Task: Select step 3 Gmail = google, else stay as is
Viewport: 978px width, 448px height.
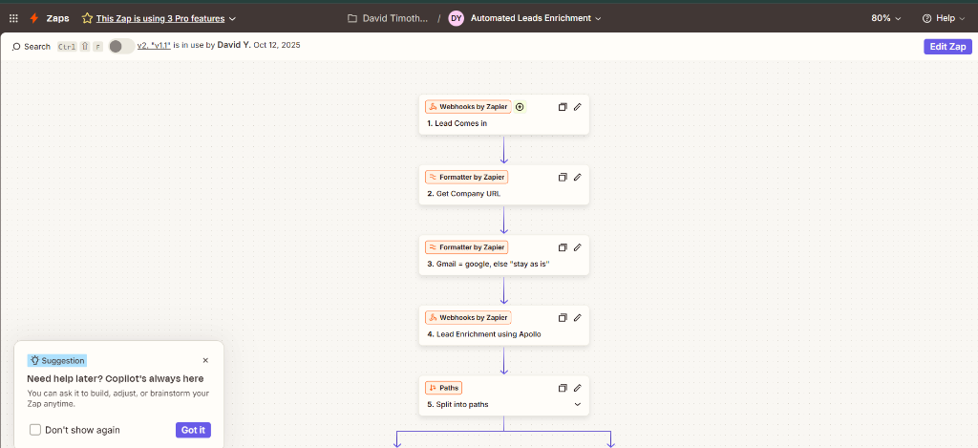Action: 504,255
